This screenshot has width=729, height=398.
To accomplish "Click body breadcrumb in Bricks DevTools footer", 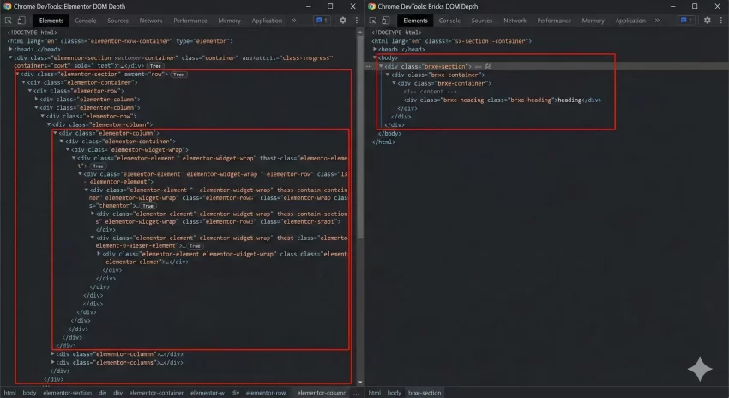I will [394, 393].
